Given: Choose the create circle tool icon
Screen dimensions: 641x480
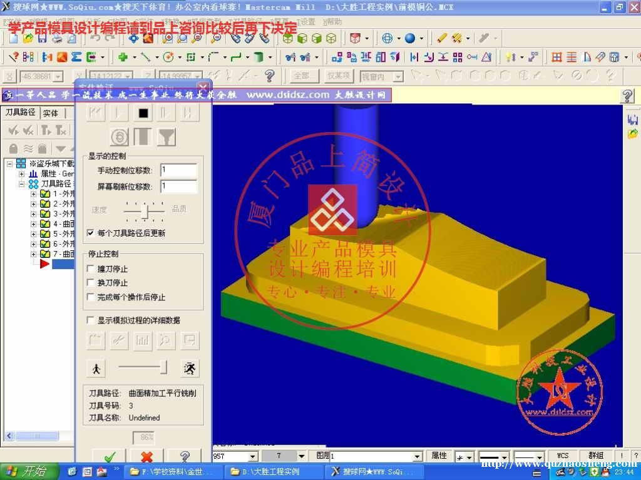Looking at the screenshot, I should tap(168, 57).
